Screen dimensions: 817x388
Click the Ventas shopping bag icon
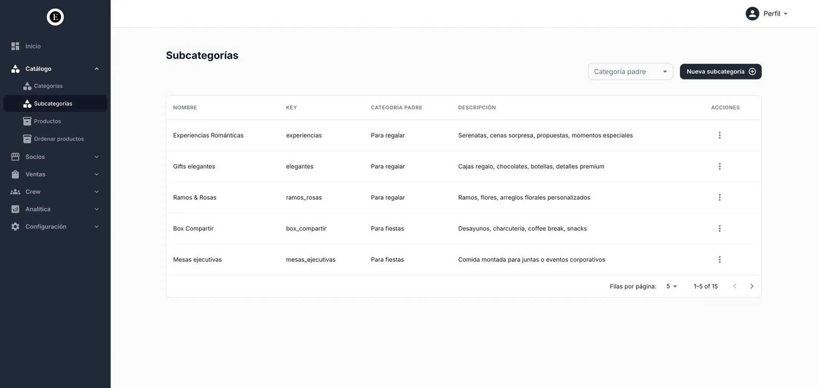15,174
